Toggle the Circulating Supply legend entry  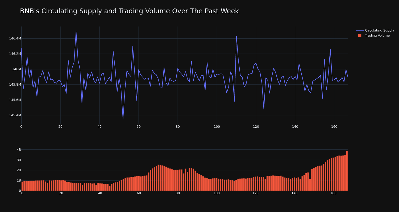tap(375, 30)
